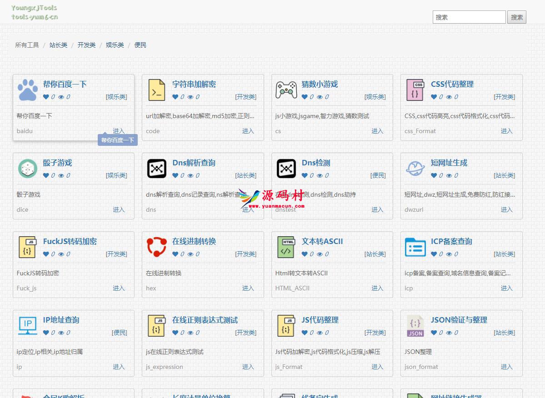
Task: Click the dice icon for 骰子游戏
Action: point(28,169)
